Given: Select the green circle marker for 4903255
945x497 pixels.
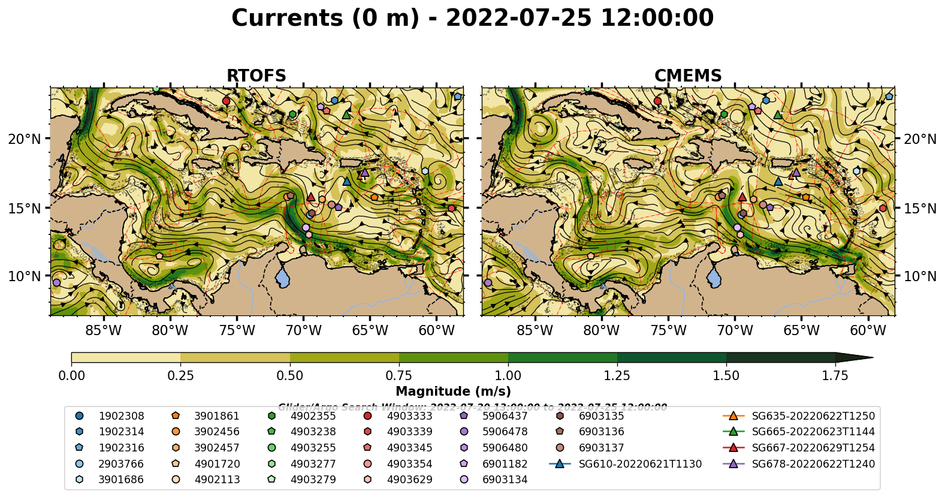Looking at the screenshot, I should point(271,447).
